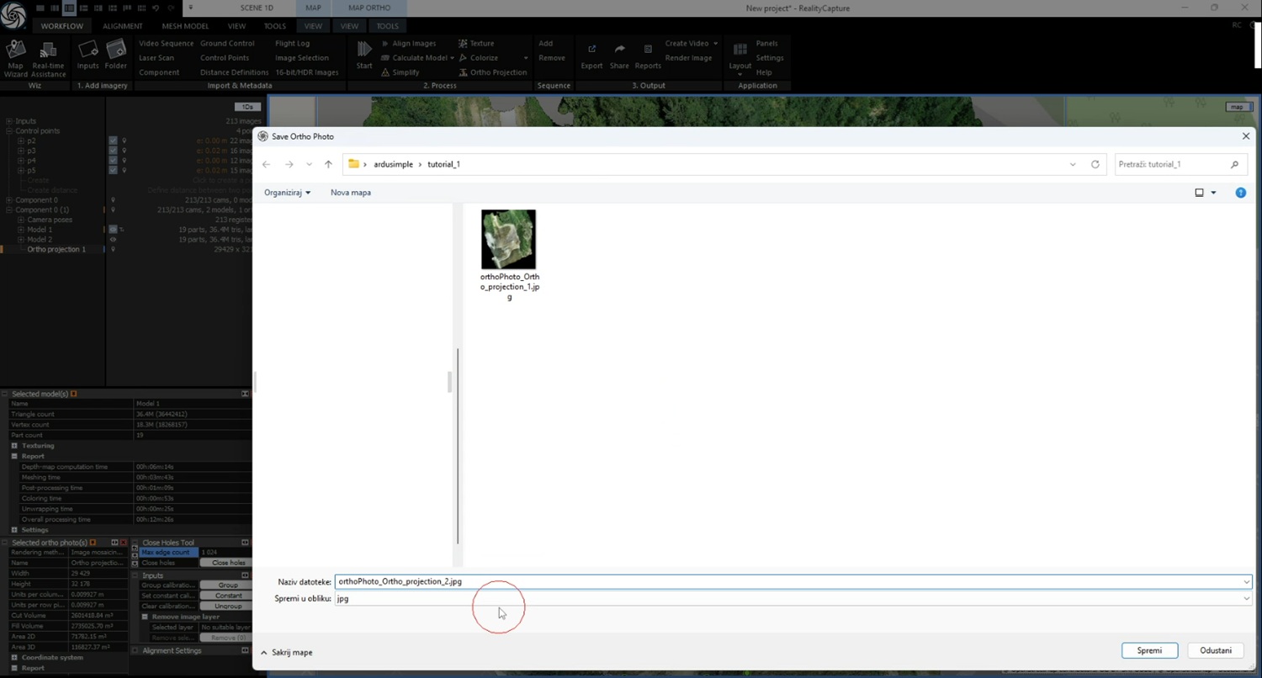Open the help icon in the Save dialog

[x=1240, y=193]
